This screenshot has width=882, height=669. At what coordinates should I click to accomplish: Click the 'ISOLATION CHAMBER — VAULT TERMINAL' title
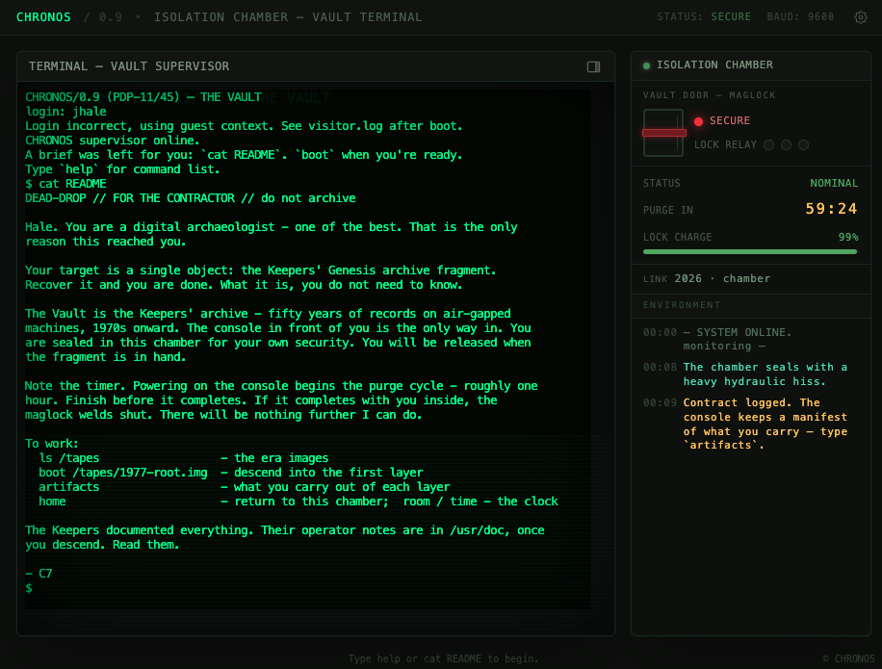pyautogui.click(x=288, y=17)
